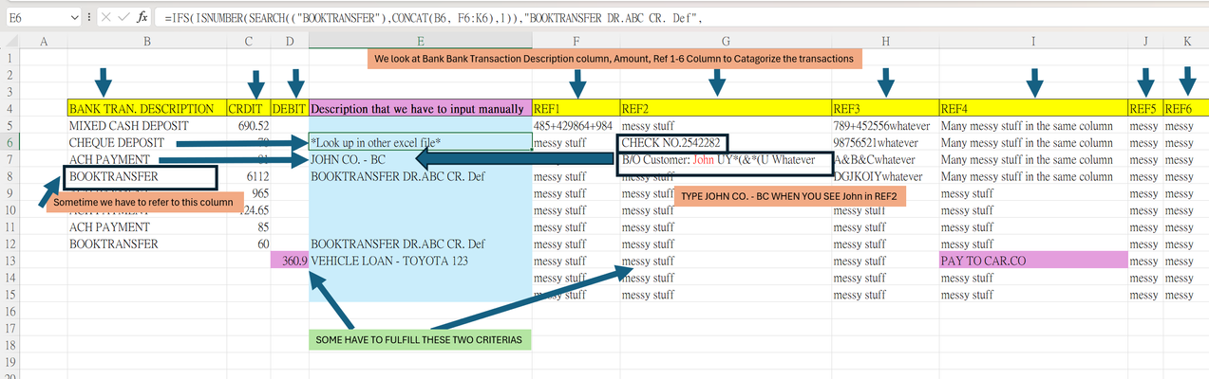Click the CHECK NO.2542282 boxed cell
This screenshot has height=379, width=1209.
673,143
